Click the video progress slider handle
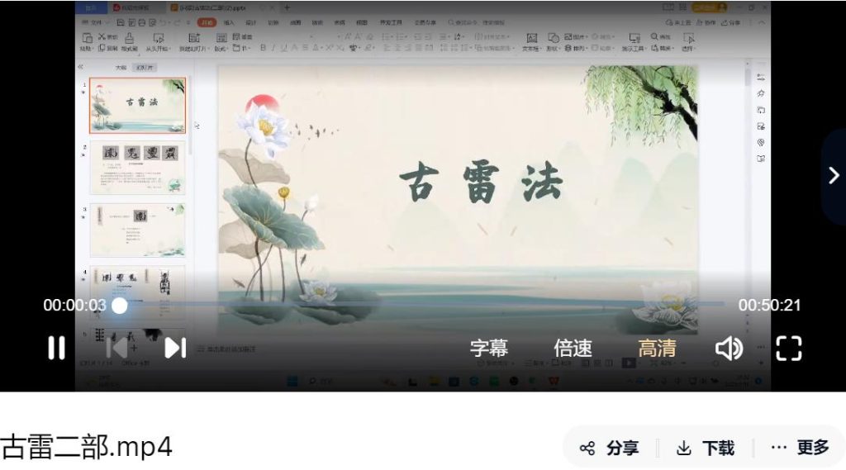The height and width of the screenshot is (470, 846). [120, 306]
